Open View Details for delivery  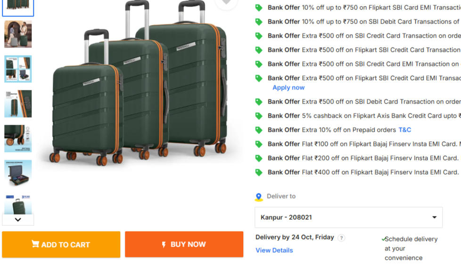(x=274, y=250)
